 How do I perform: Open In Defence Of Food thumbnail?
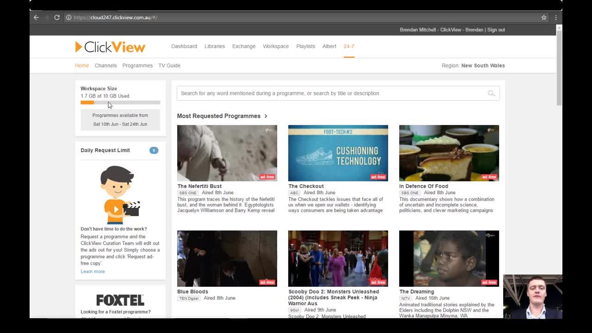pos(449,153)
